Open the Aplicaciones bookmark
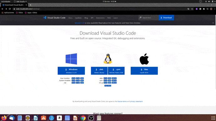The height and width of the screenshot is (121, 216). tap(8, 12)
